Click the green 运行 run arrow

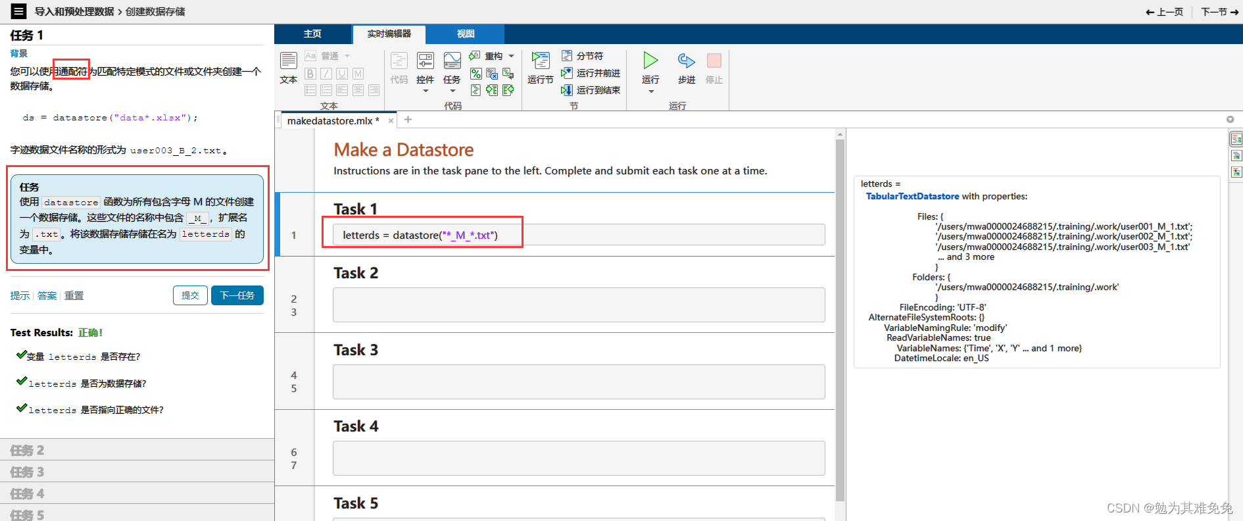click(x=650, y=61)
